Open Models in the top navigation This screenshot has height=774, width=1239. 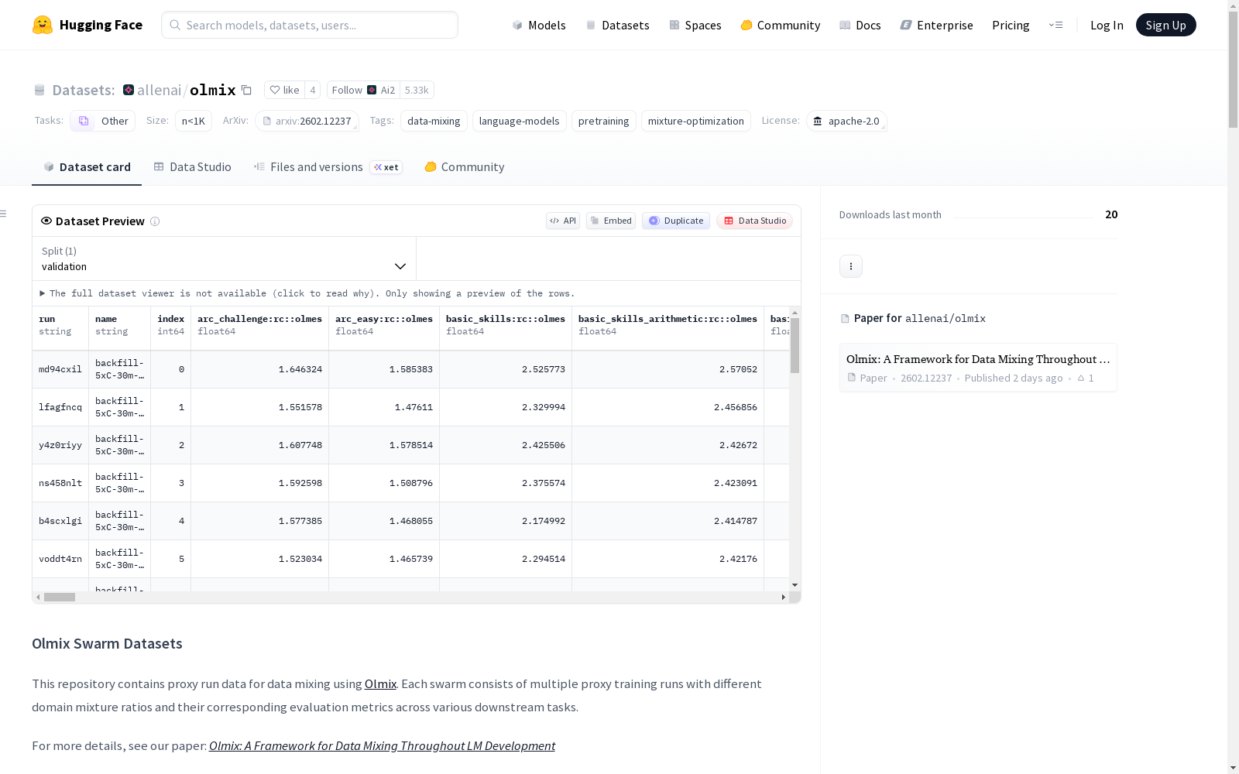[x=539, y=25]
